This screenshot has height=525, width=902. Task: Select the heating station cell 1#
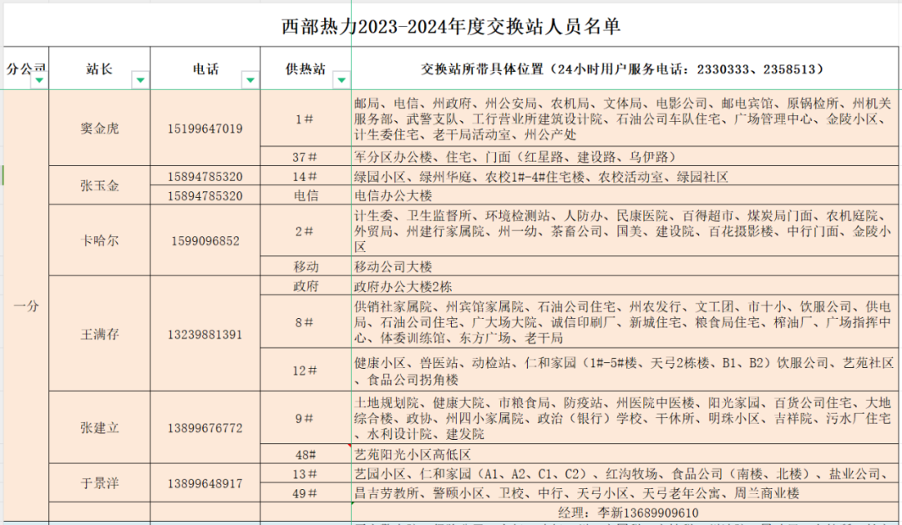point(306,119)
